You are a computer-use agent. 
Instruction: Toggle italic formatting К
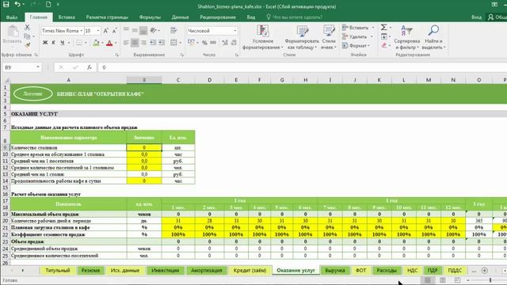pyautogui.click(x=54, y=43)
